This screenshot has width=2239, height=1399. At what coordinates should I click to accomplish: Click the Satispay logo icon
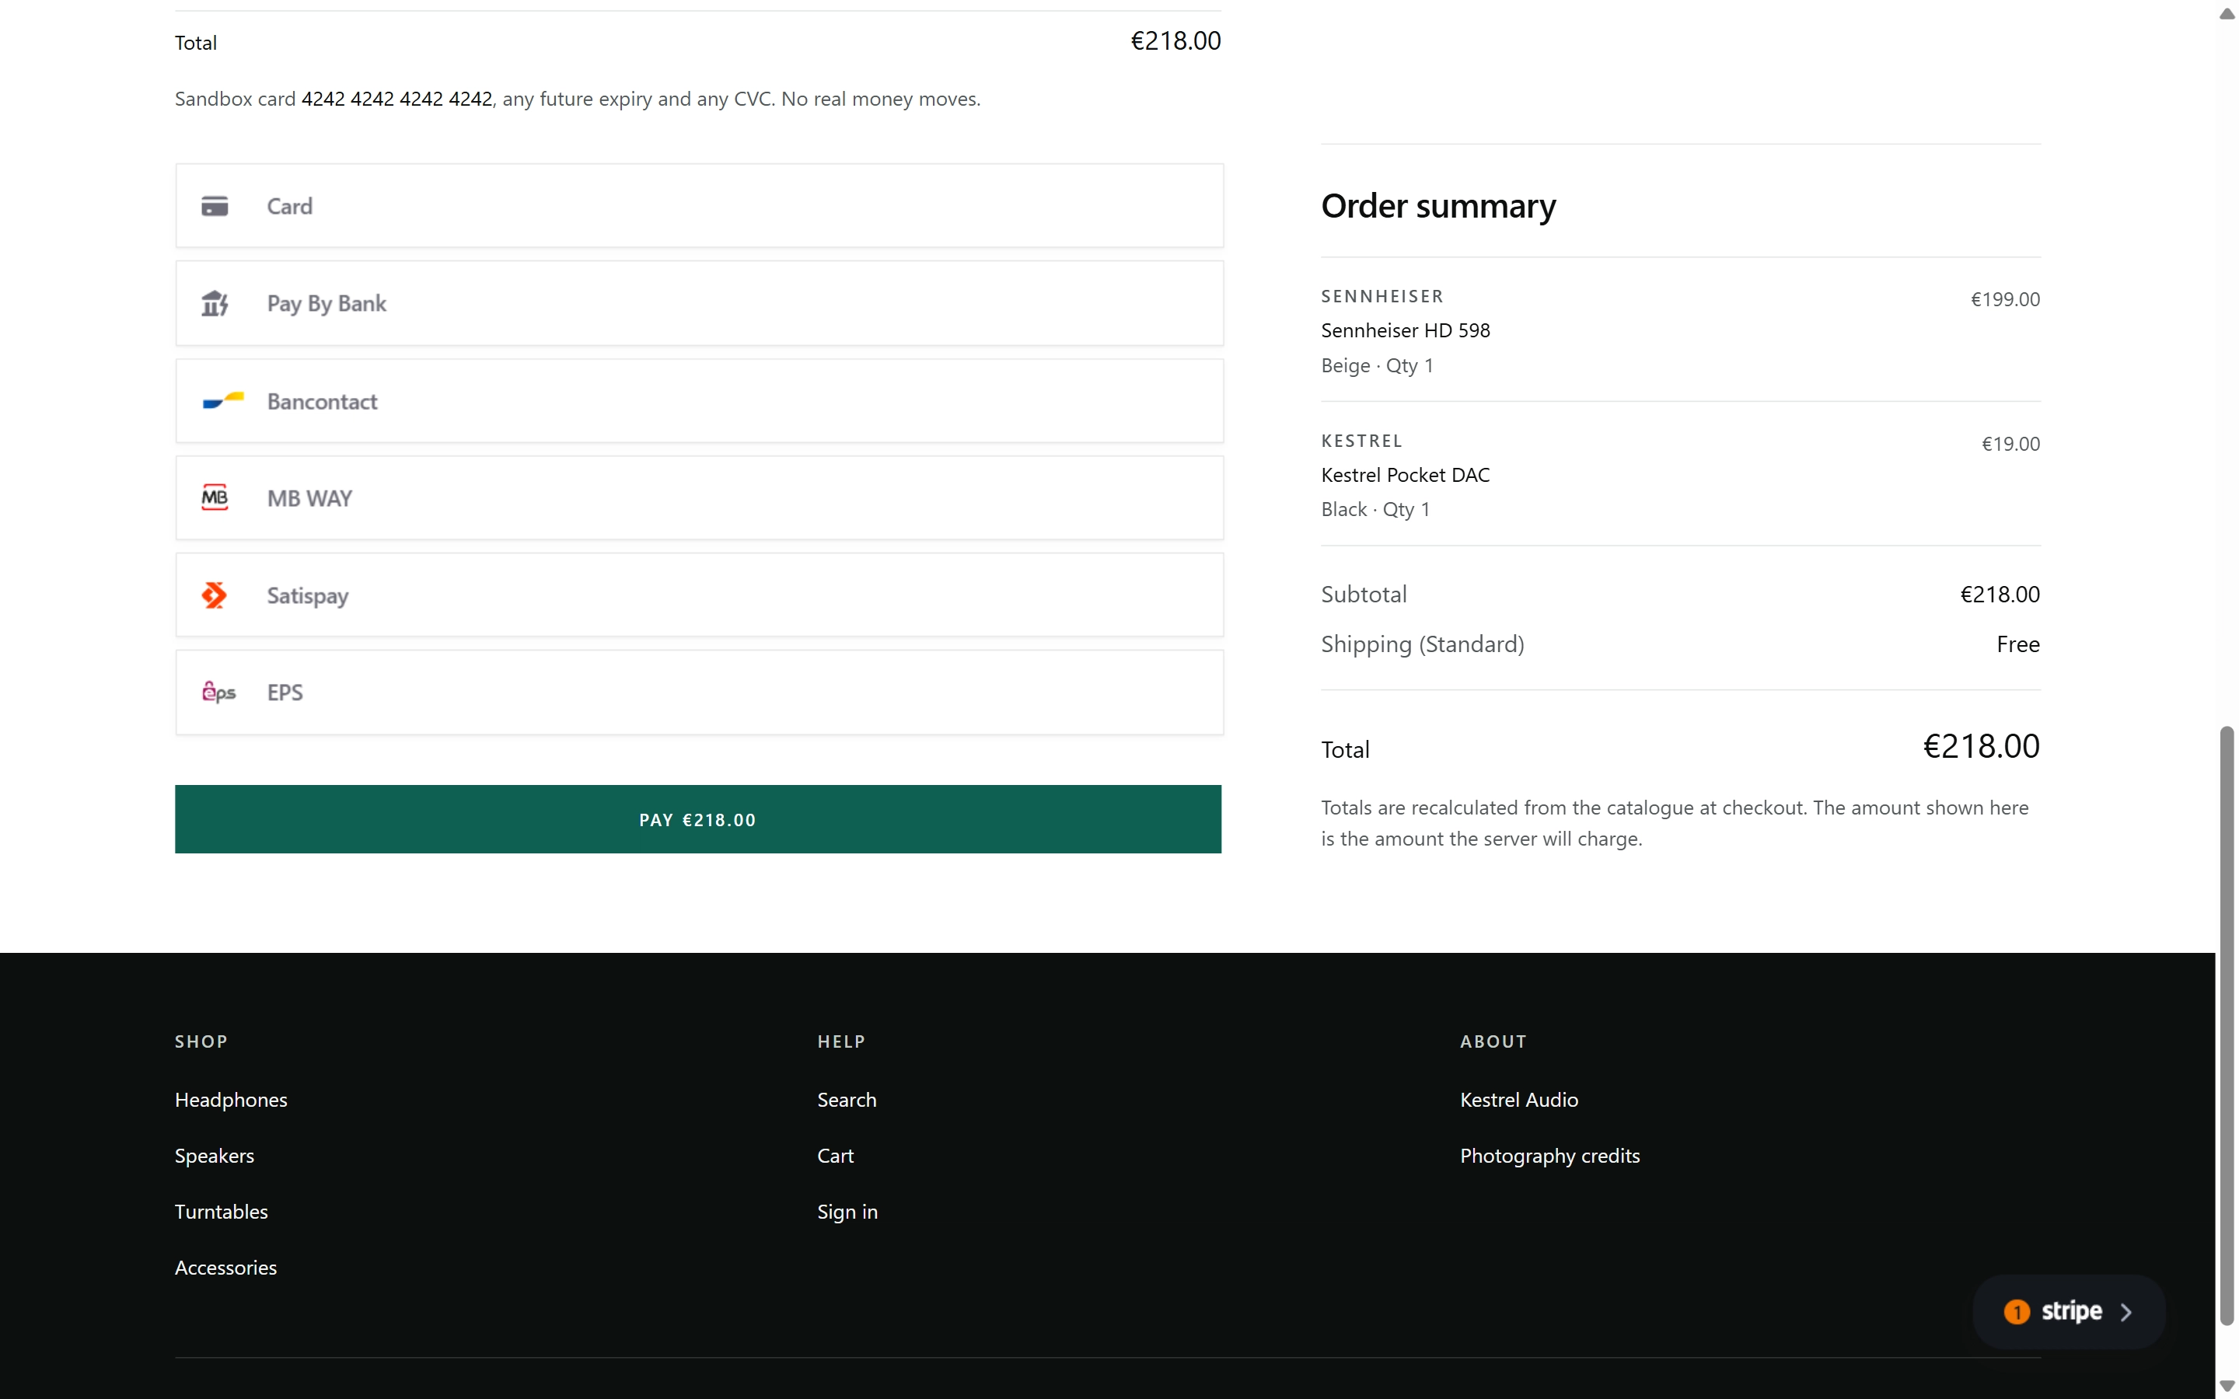tap(215, 595)
